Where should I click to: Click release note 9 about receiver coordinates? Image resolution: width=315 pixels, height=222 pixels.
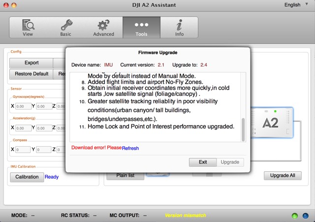tap(156, 91)
